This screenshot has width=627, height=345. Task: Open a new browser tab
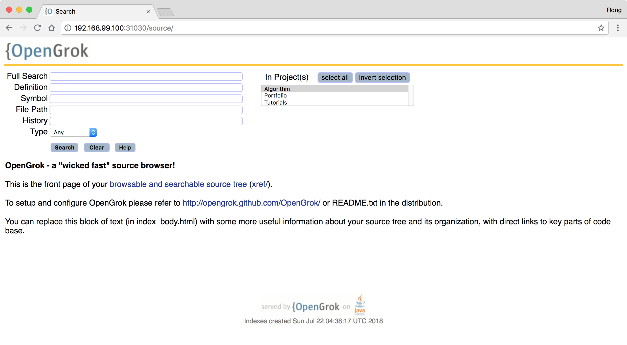[165, 12]
